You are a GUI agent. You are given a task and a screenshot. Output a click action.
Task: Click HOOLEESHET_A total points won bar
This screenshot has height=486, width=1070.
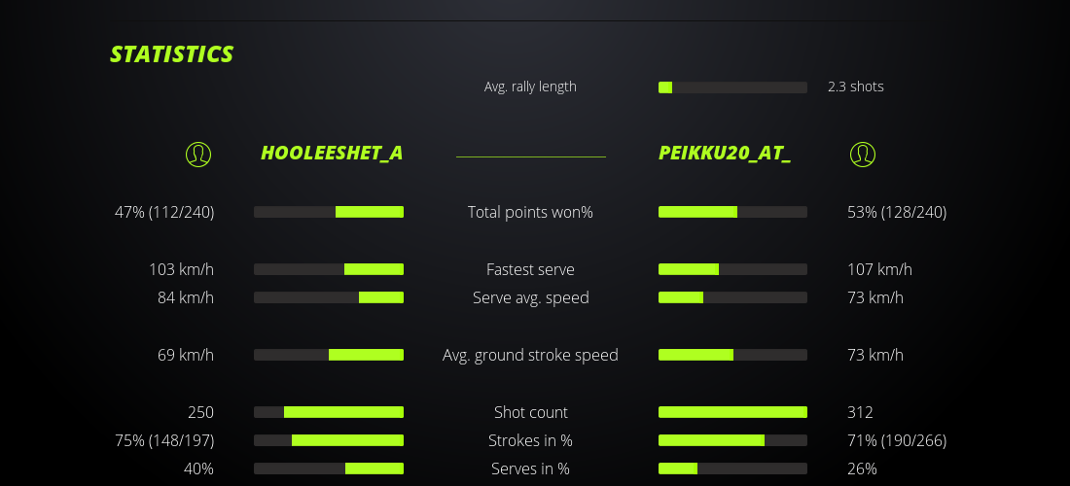pyautogui.click(x=329, y=212)
